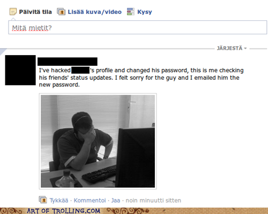Screen dimensions: 268x214
Task: Click Kommentoi to comment on post
Action: (x=90, y=201)
